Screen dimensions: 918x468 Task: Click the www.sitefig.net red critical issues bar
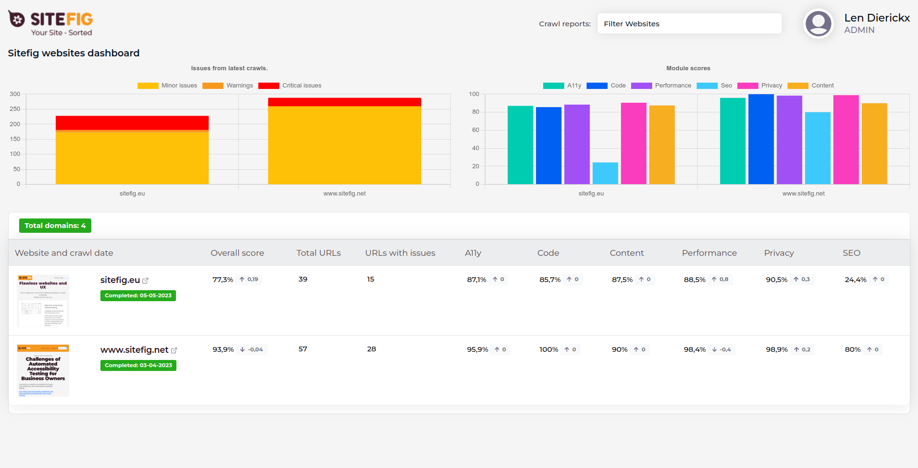[344, 102]
